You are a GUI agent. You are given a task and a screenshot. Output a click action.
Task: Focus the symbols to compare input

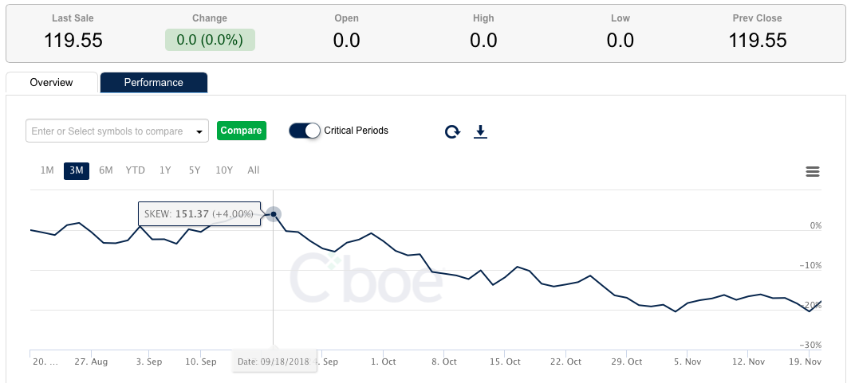(108, 131)
